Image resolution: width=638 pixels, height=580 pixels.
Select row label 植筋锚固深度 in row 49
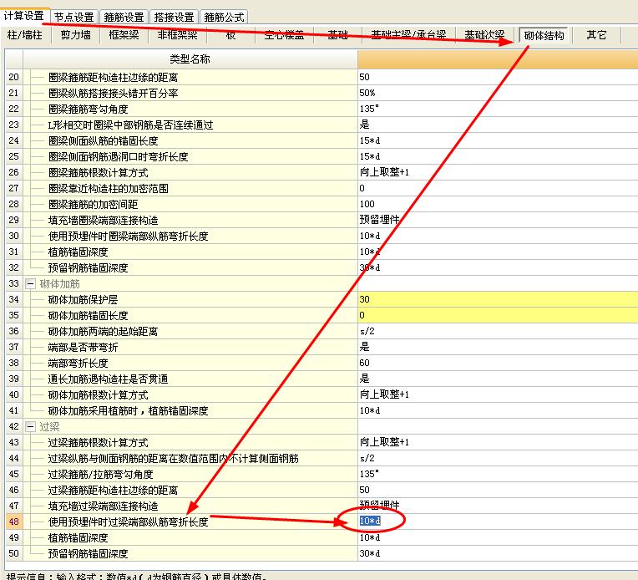pyautogui.click(x=78, y=538)
